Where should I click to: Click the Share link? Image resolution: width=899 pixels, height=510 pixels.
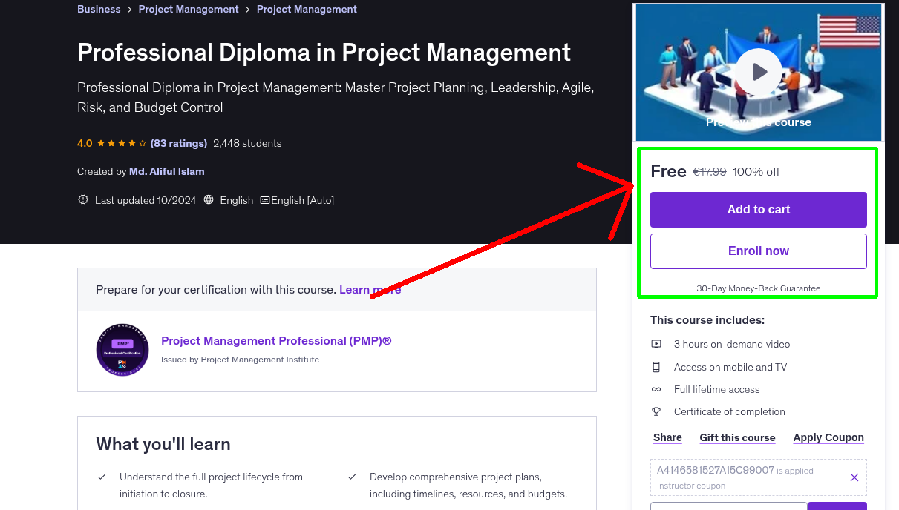click(x=667, y=437)
